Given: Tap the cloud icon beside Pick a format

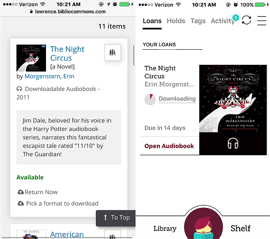Looking at the screenshot, I should (x=21, y=204).
